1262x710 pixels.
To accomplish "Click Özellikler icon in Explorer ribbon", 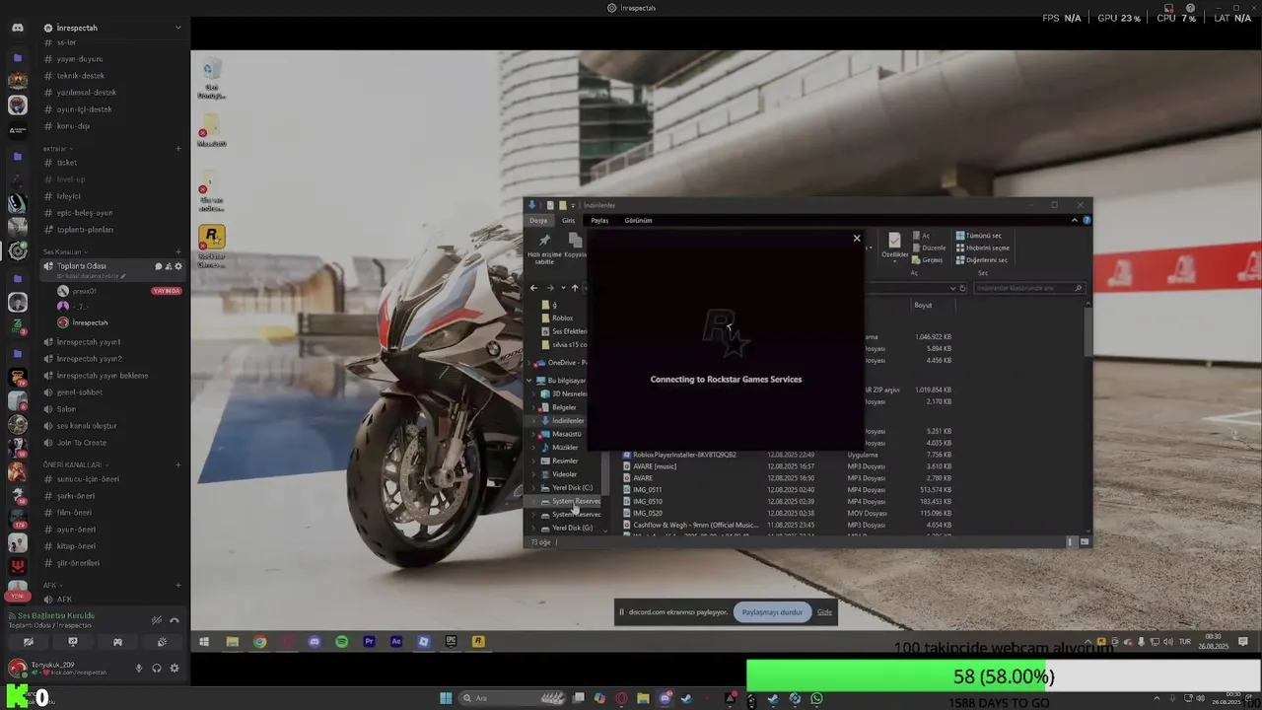I will (x=894, y=246).
